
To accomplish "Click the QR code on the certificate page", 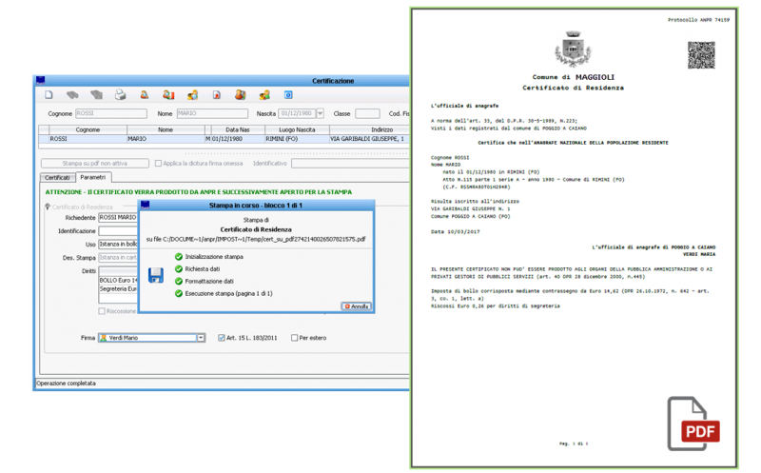I will pyautogui.click(x=701, y=55).
